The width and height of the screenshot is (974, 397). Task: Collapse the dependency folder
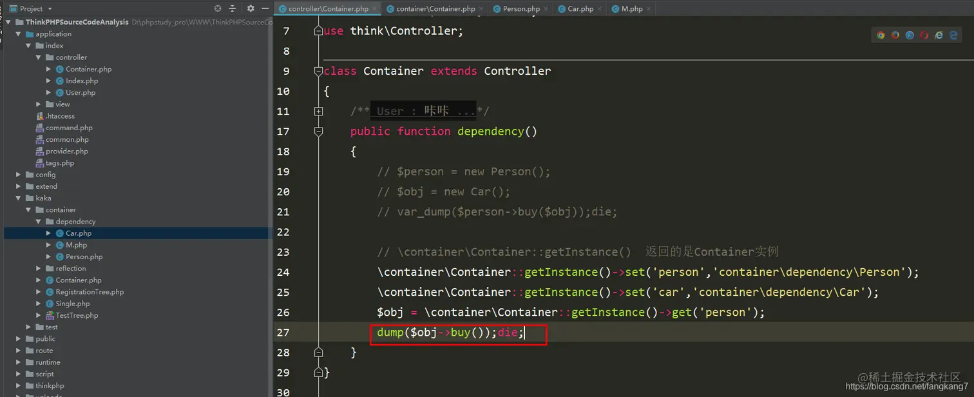39,222
